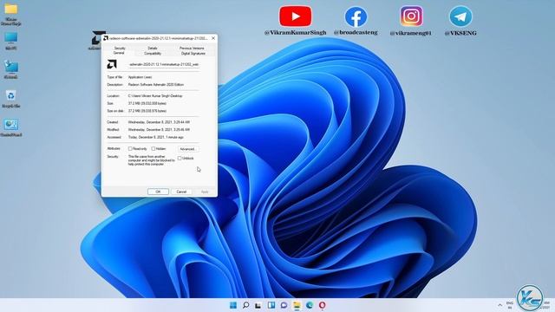This screenshot has height=312, width=555.
Task: Switch to the Details tab
Action: [153, 48]
